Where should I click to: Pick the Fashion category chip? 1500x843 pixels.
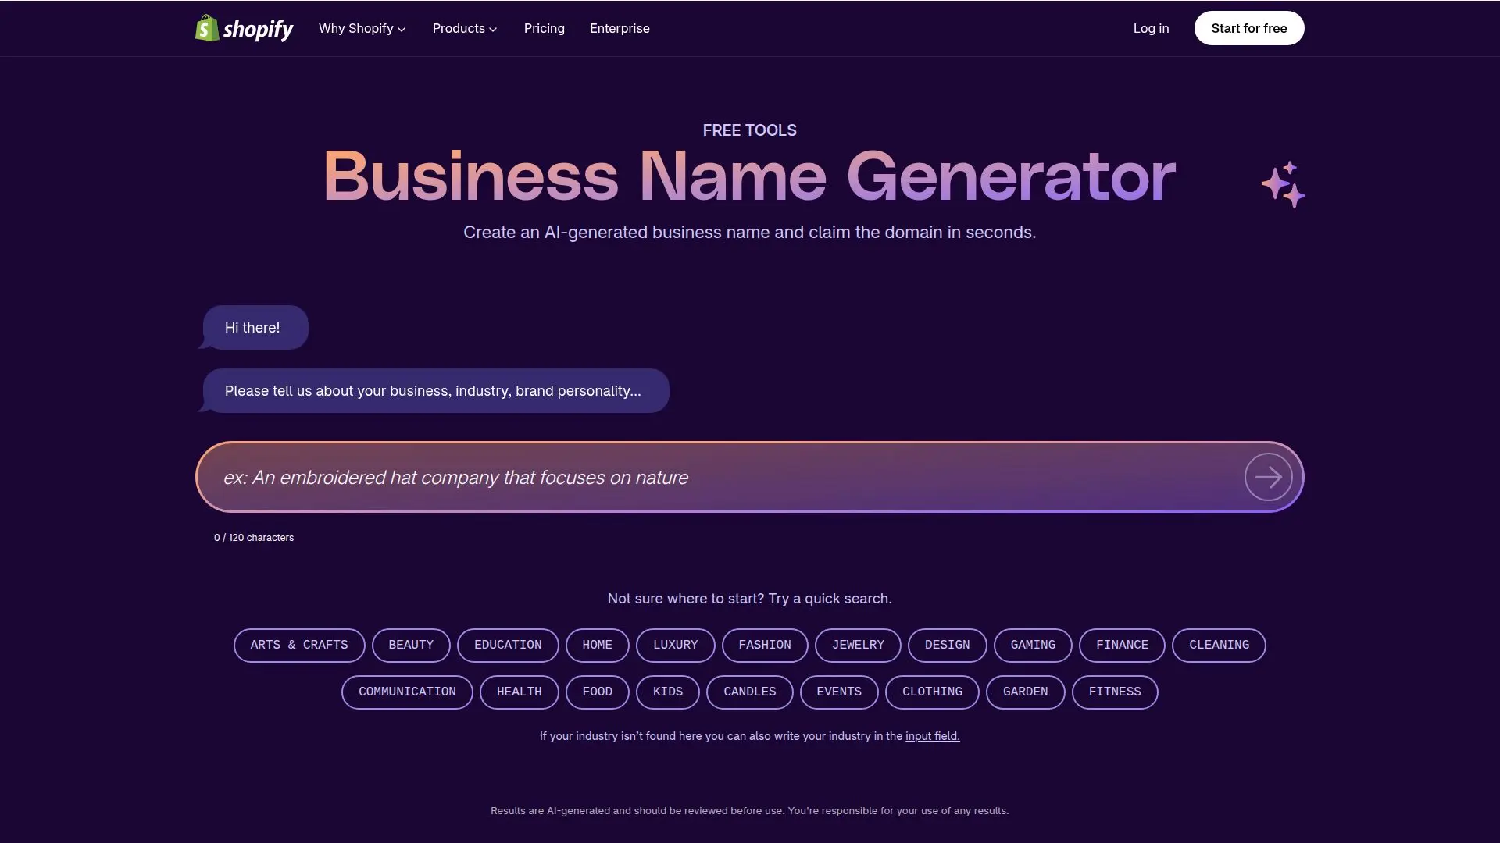tap(765, 645)
